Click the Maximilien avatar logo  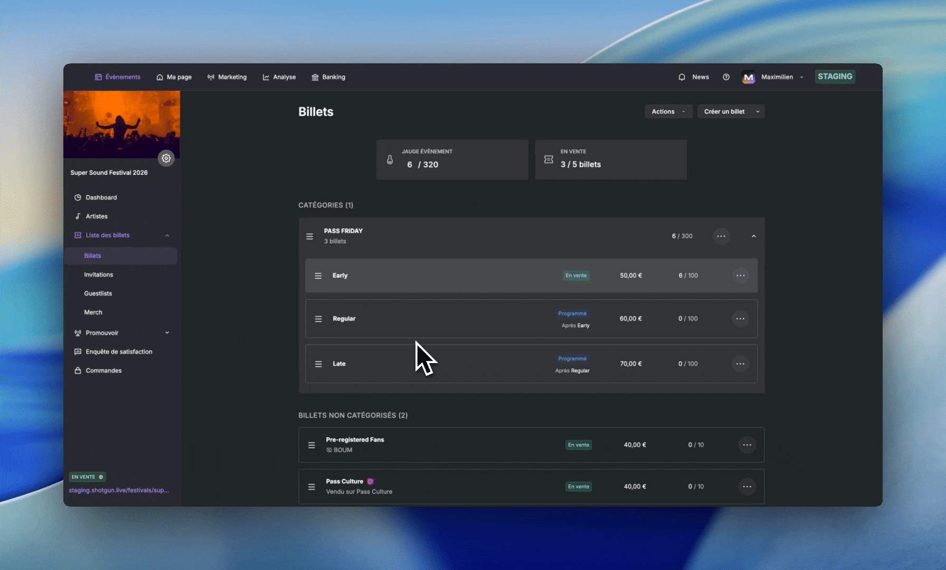click(749, 77)
